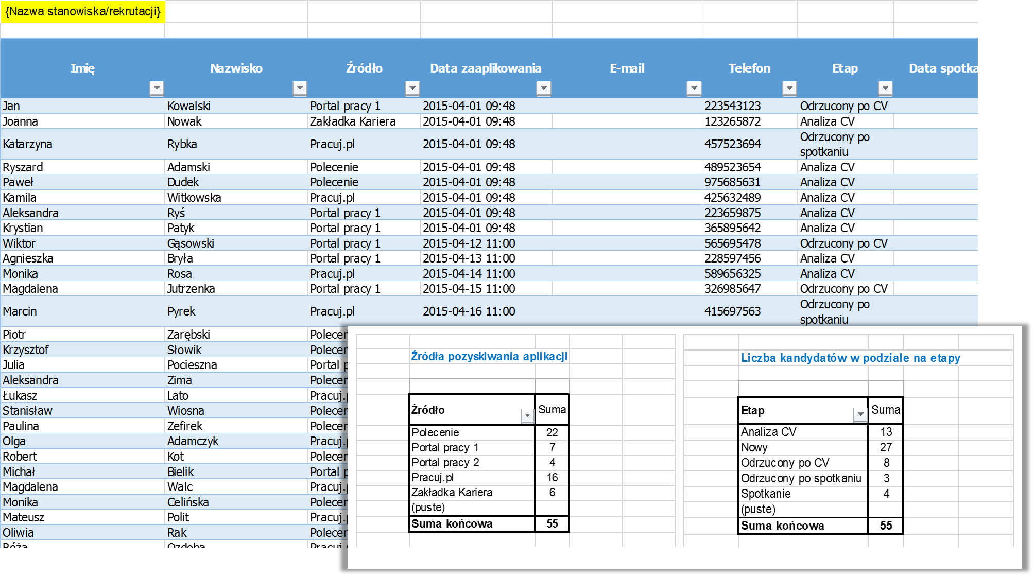Select the Polecenie row in sources pivot

click(x=489, y=432)
